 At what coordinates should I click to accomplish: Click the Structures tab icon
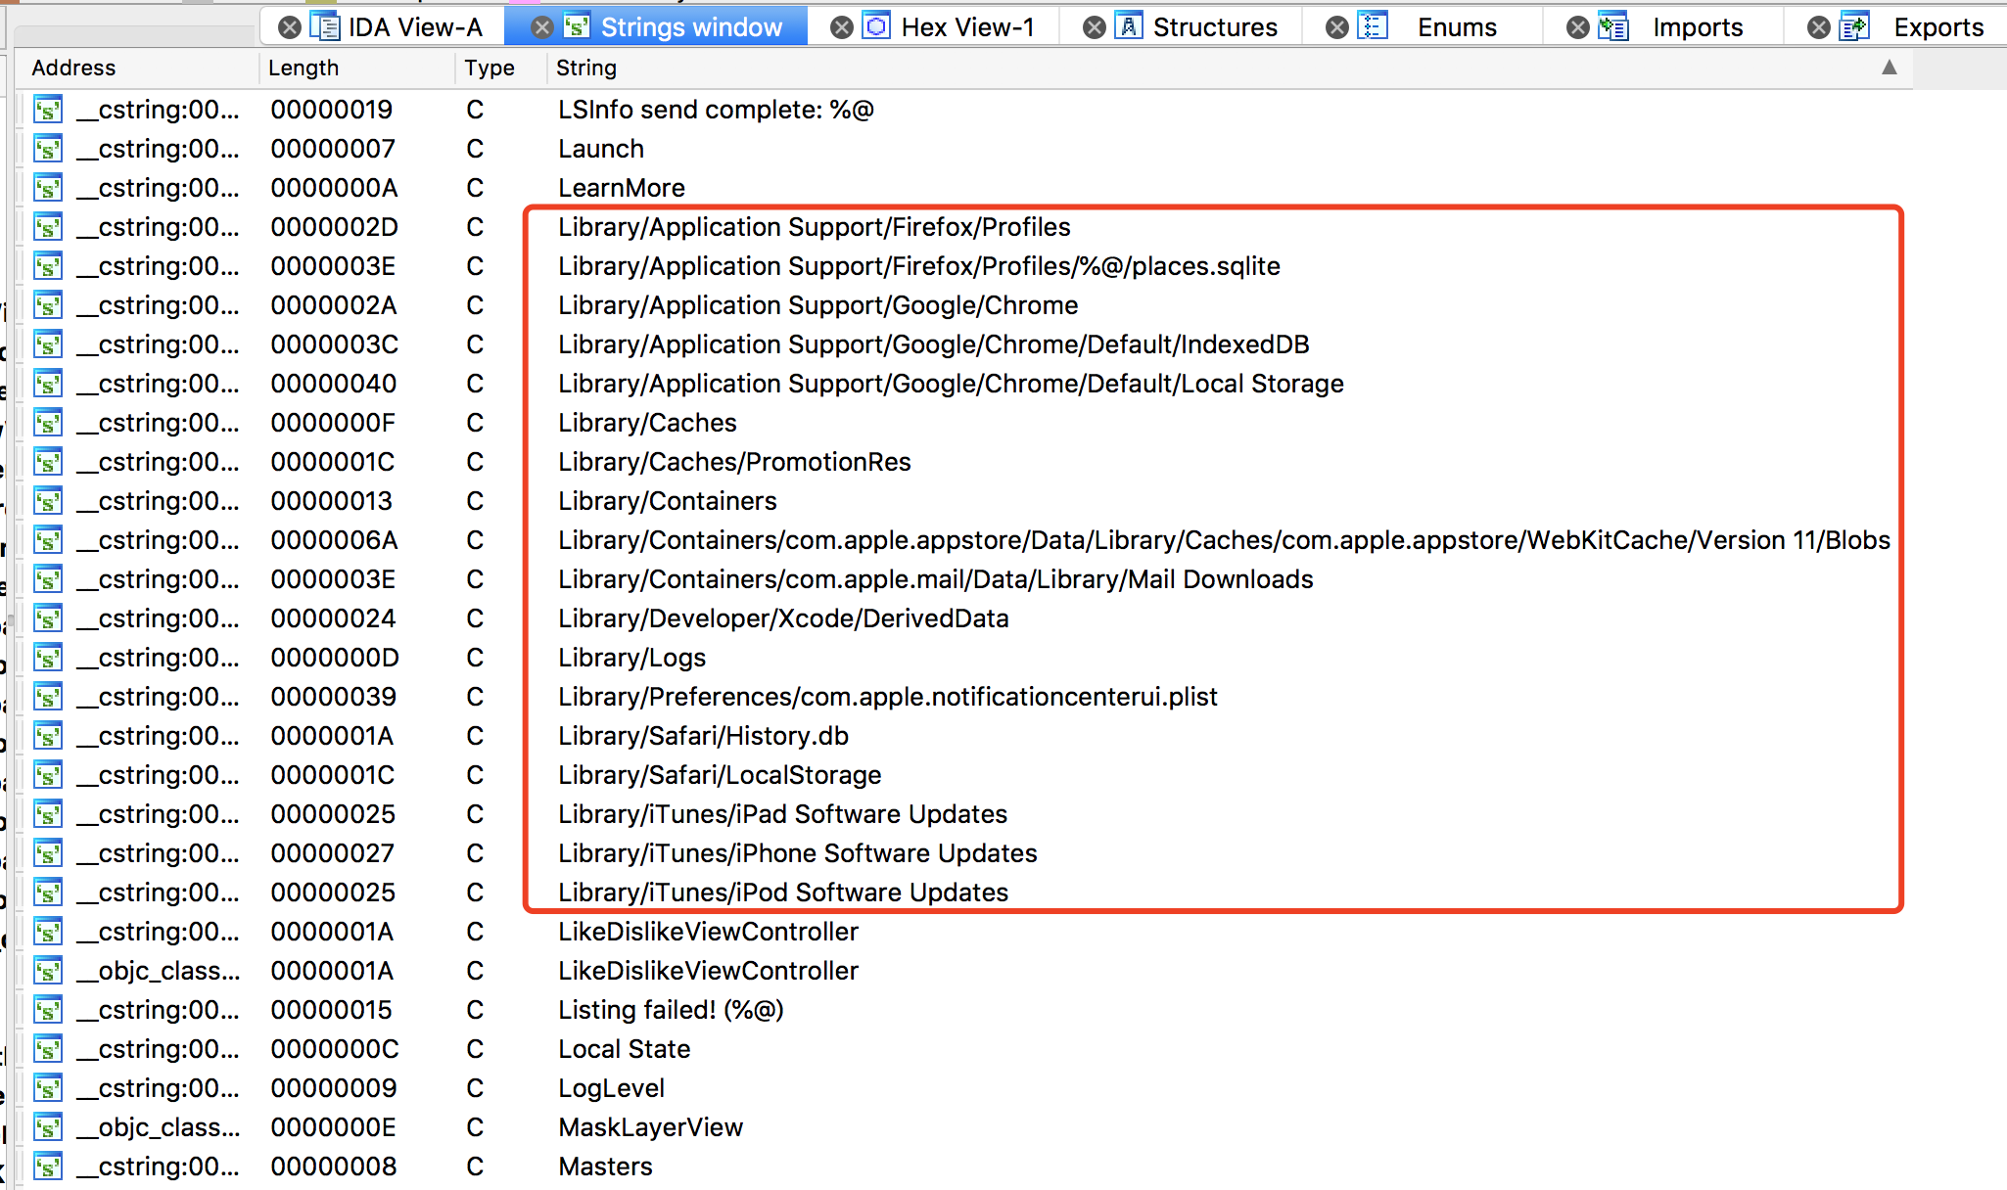[1129, 26]
